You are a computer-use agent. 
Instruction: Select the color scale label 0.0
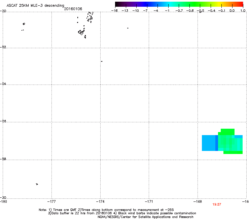(232, 11)
